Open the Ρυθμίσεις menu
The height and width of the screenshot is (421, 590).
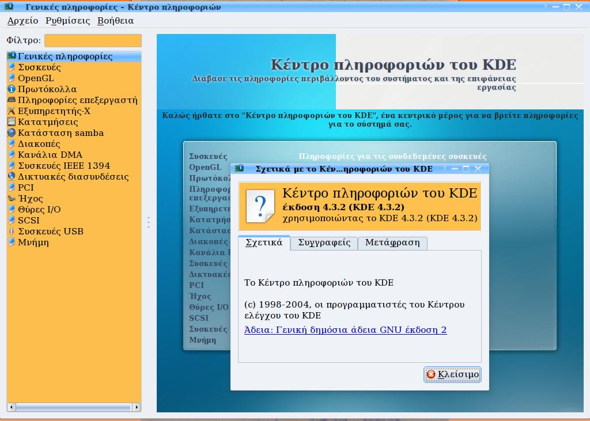68,21
